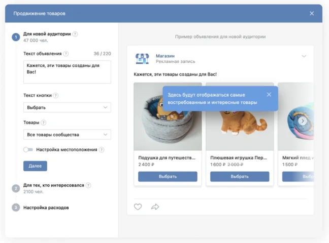Toggle Настройка местоположения switch

click(x=28, y=150)
